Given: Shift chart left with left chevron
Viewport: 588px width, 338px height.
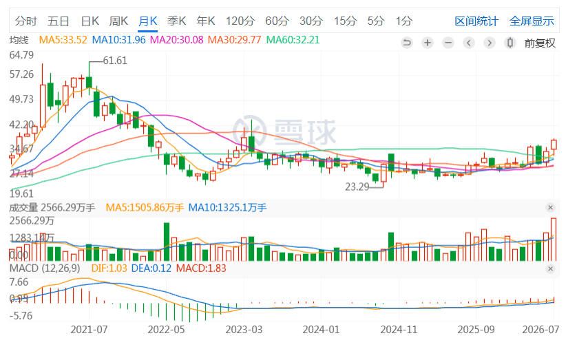Looking at the screenshot, I should click(x=468, y=43).
